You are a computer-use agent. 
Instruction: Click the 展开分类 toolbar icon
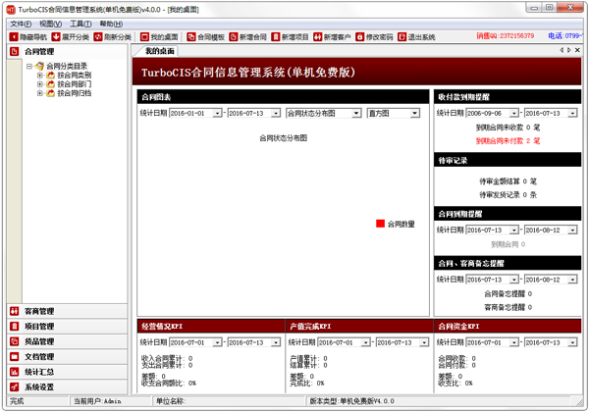pos(56,36)
